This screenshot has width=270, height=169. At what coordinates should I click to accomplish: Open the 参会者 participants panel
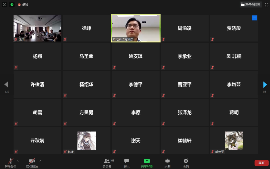(x=107, y=163)
